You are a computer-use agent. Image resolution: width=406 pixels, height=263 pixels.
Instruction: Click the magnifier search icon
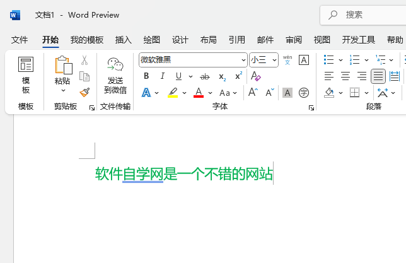click(333, 15)
